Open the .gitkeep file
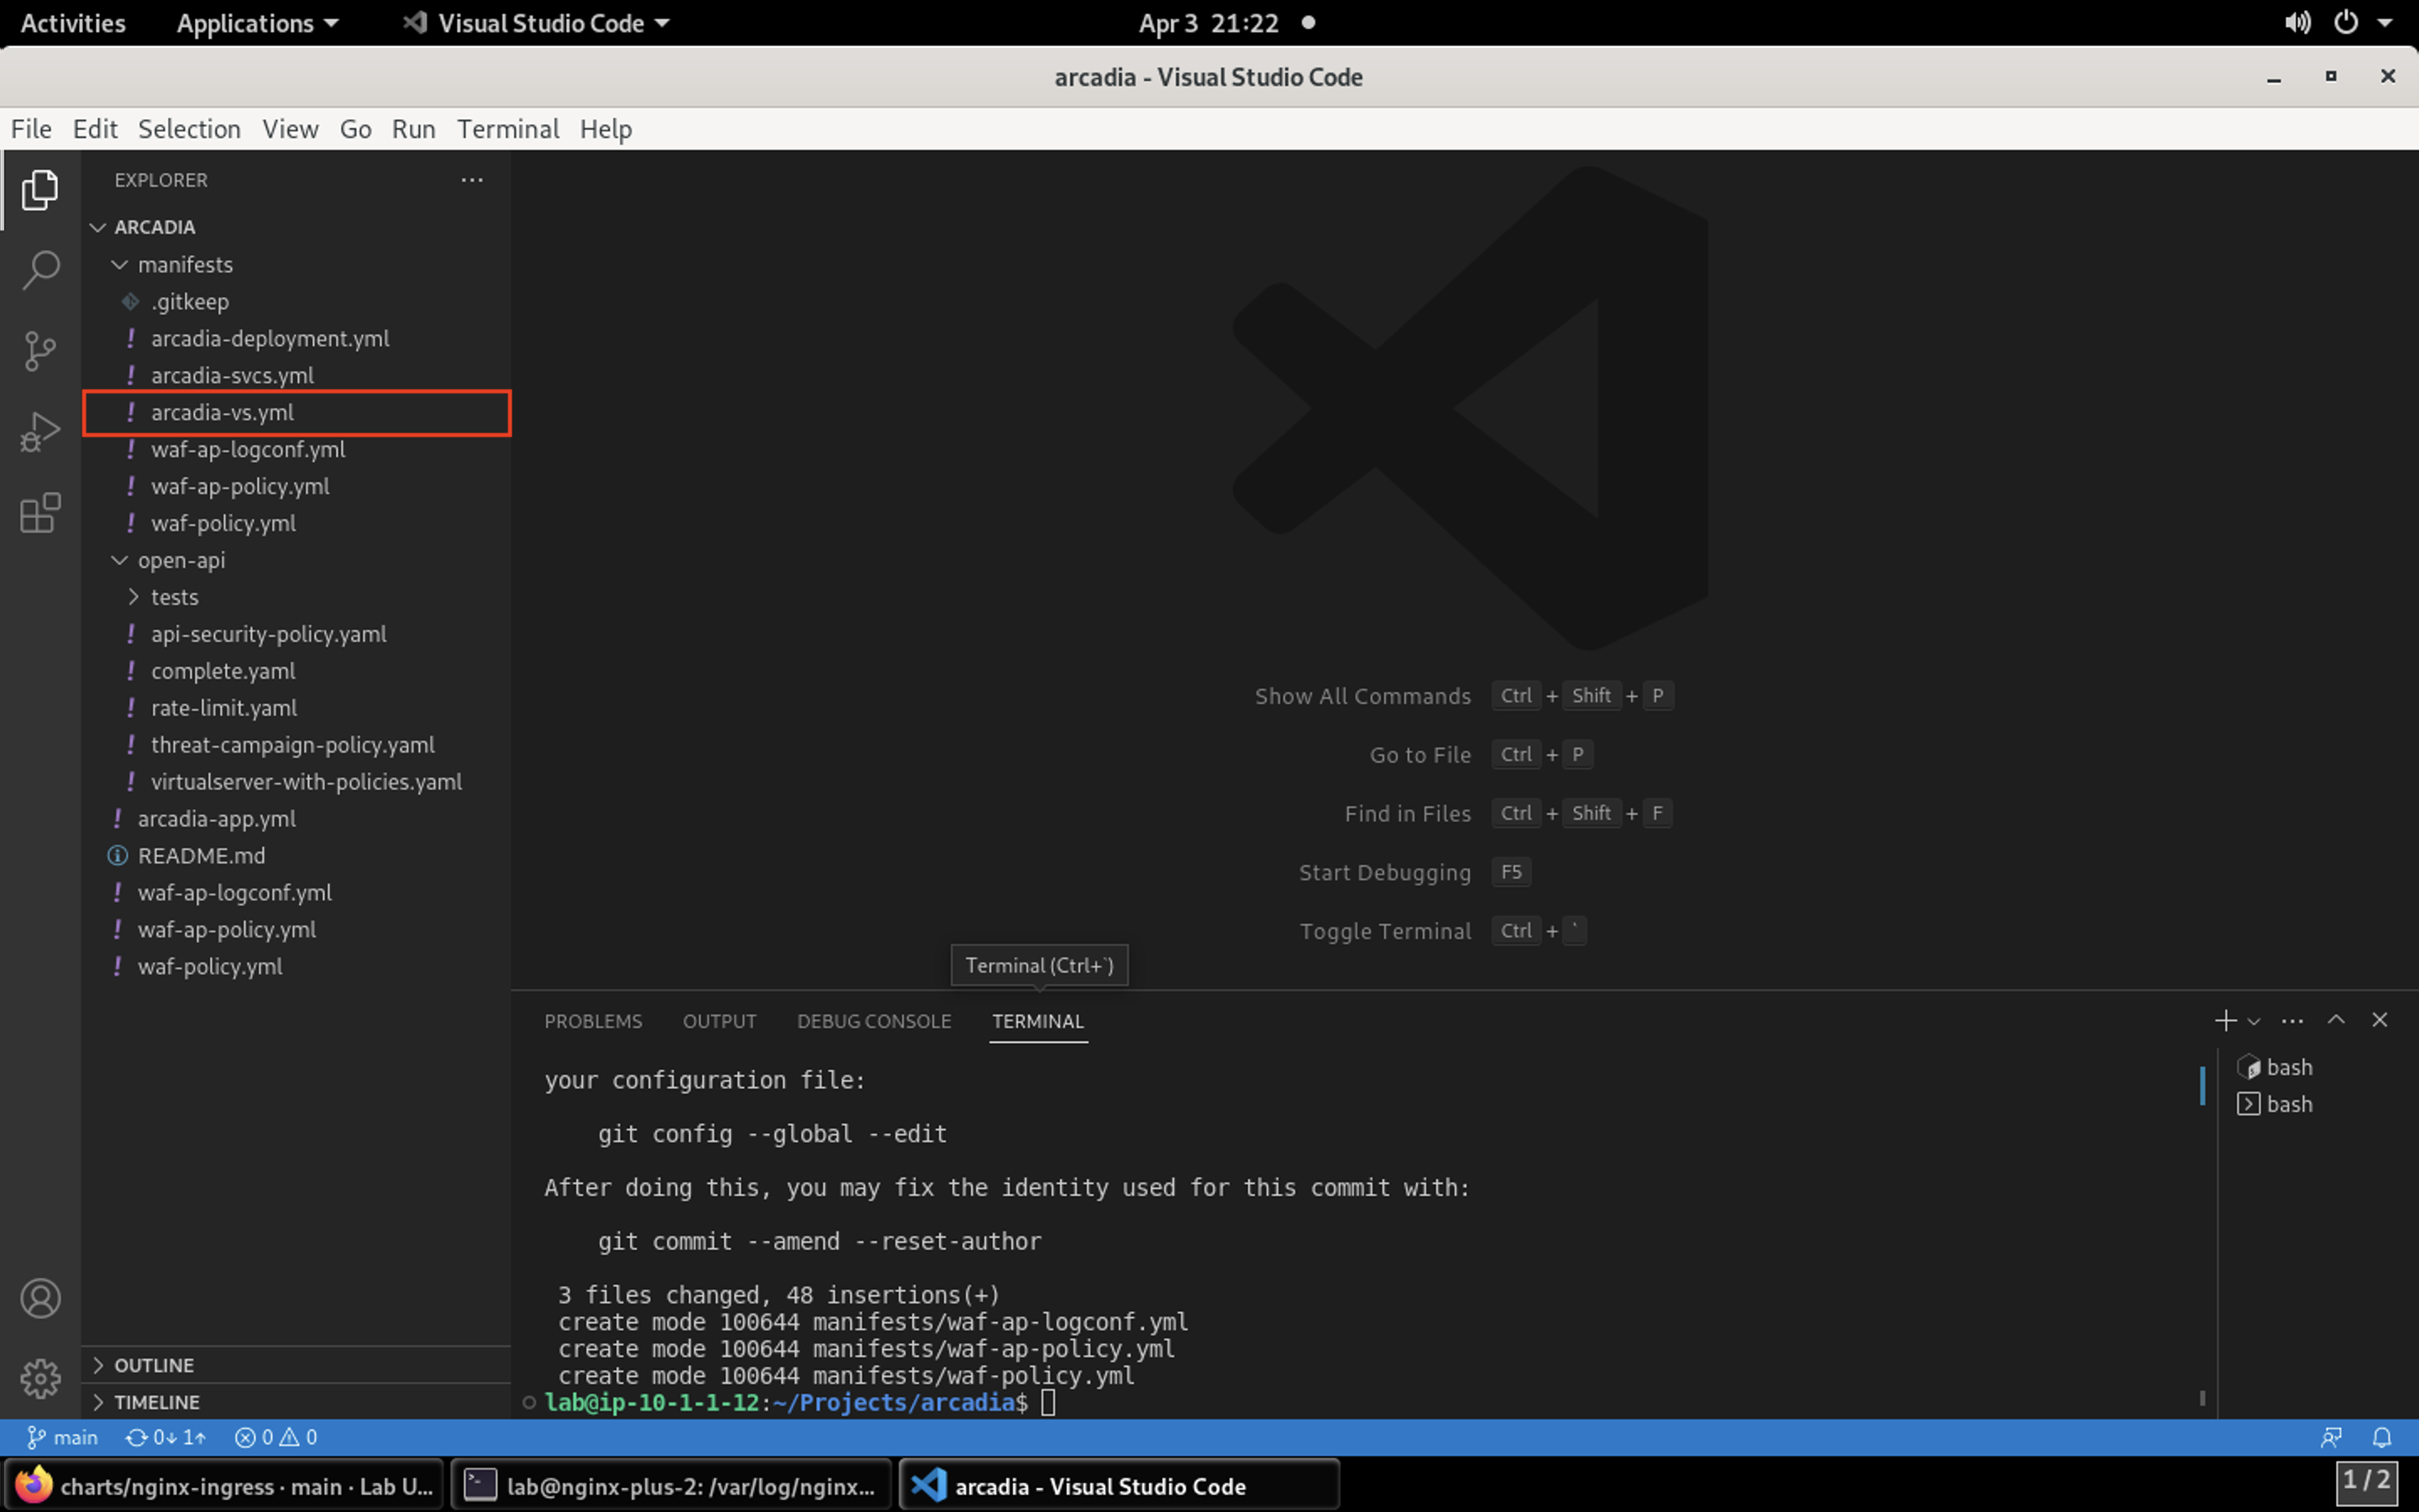Screen dimensions: 2419x1512 [x=296, y=301]
